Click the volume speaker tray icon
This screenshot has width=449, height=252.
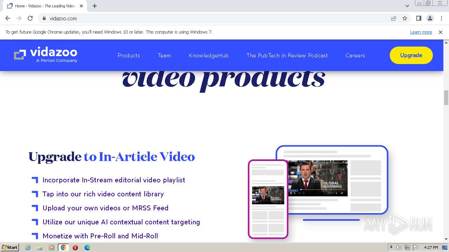click(x=399, y=247)
